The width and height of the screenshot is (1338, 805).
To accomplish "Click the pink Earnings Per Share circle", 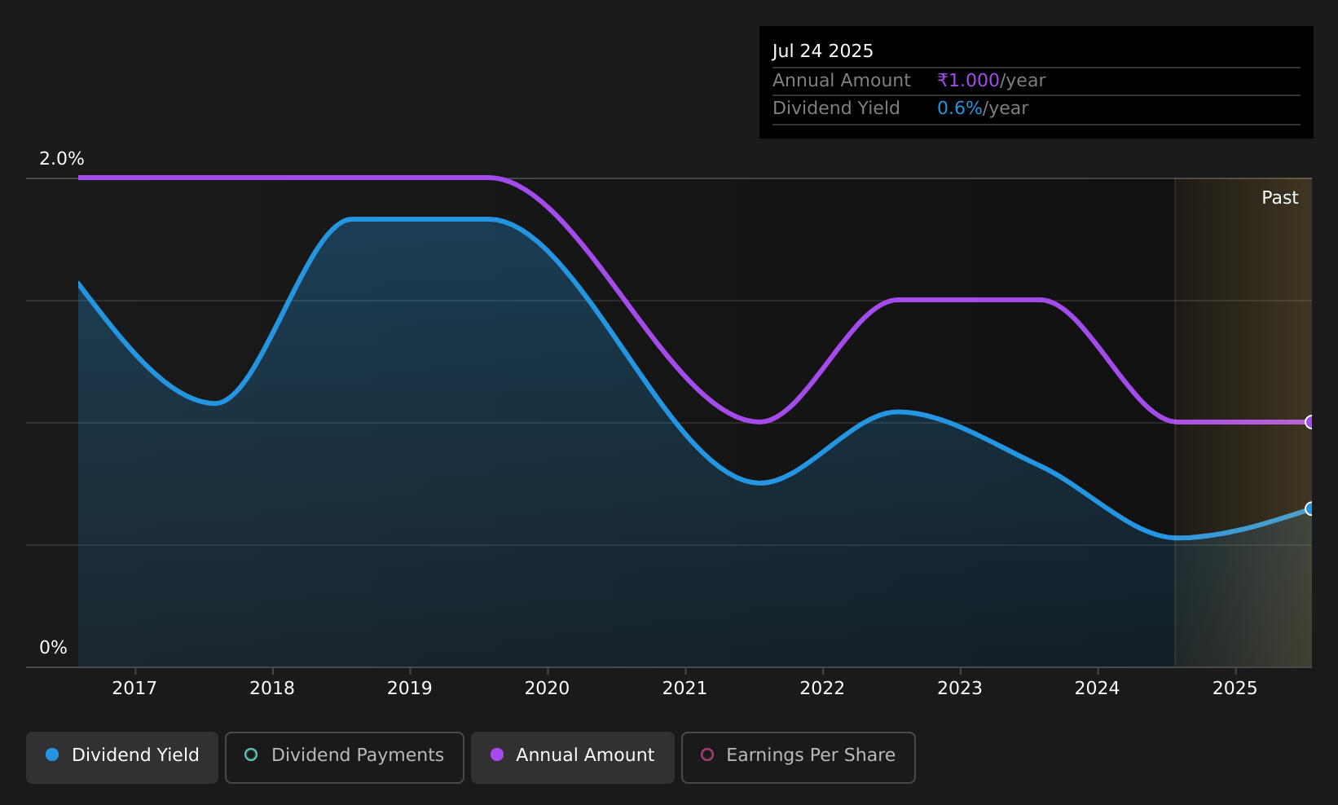I will pos(707,754).
